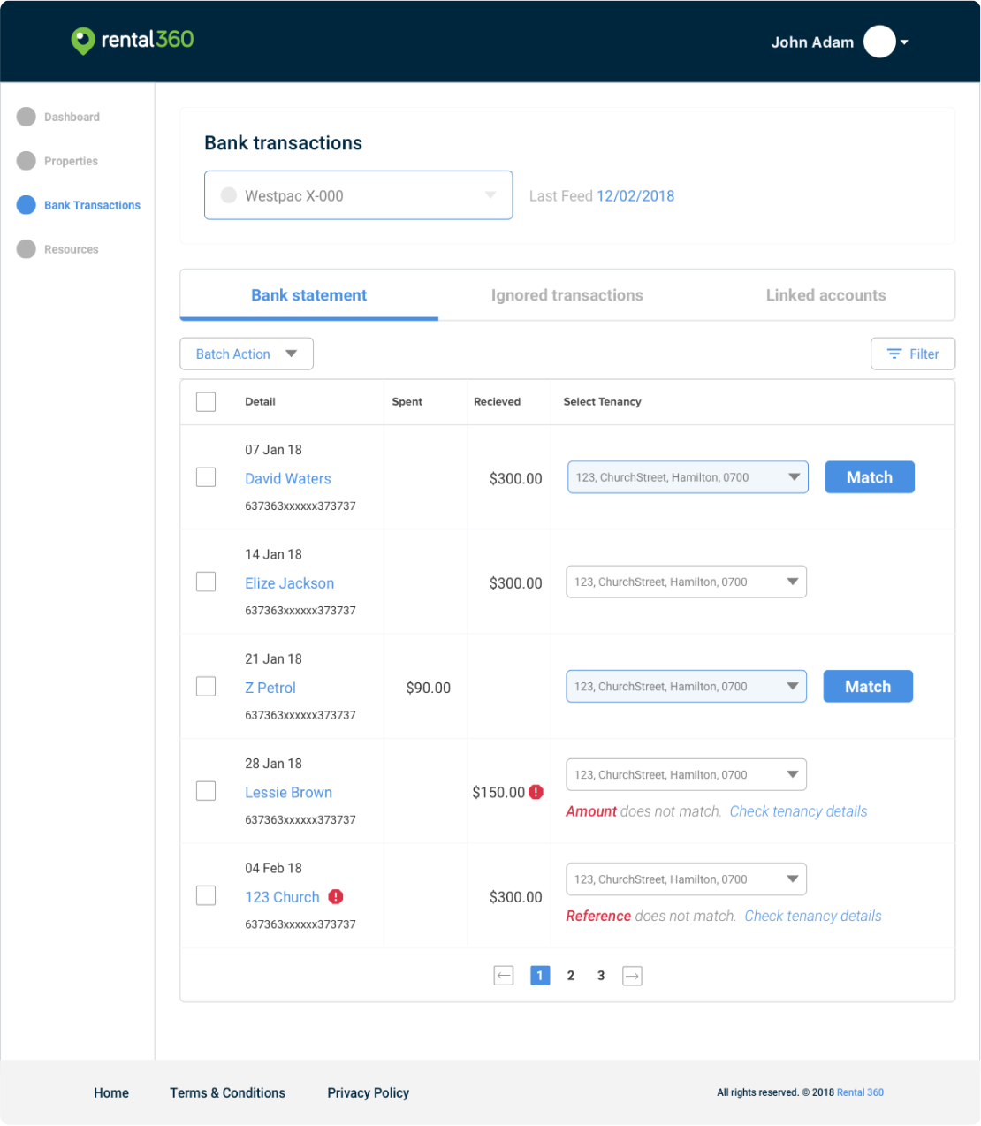Click the Filter button
This screenshot has width=981, height=1126.
(913, 354)
